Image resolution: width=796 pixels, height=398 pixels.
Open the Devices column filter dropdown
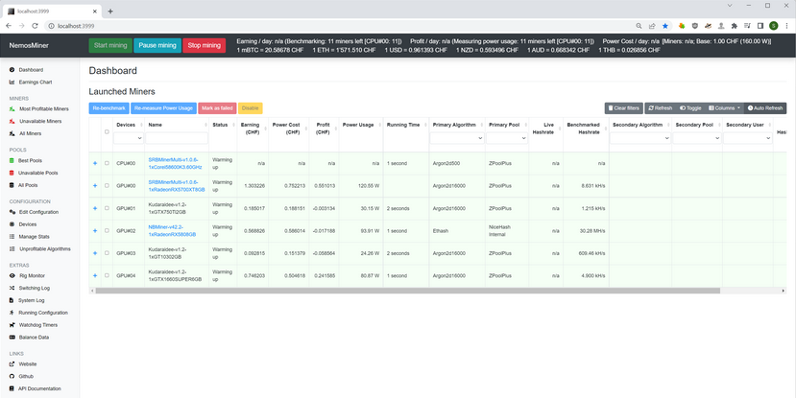tap(128, 138)
